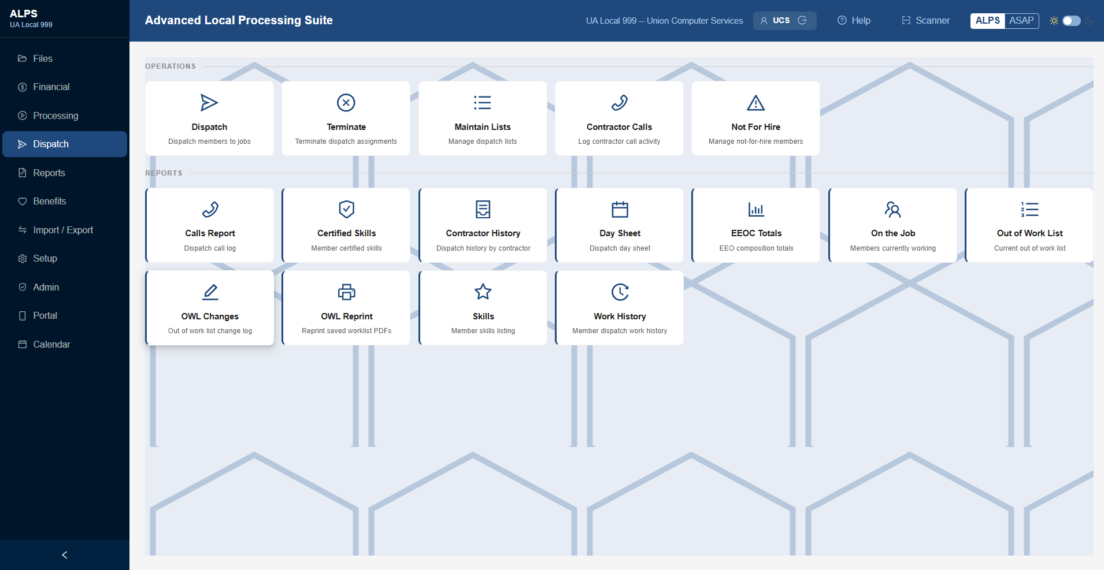
Task: Collapse the sidebar with the chevron
Action: pos(65,555)
